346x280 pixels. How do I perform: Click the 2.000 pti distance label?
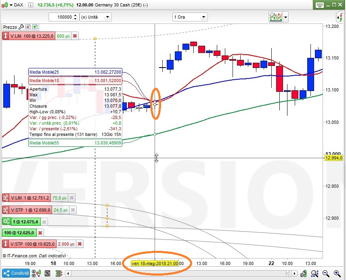click(66, 244)
